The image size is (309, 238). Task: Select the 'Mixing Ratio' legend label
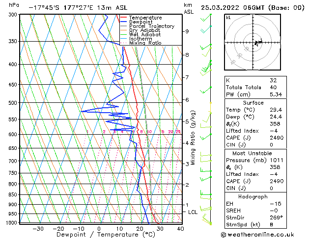[145, 43]
